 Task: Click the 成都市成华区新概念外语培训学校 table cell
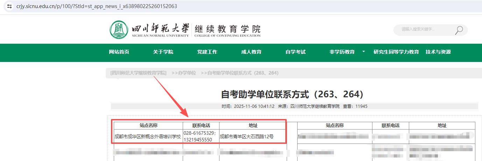(x=148, y=136)
